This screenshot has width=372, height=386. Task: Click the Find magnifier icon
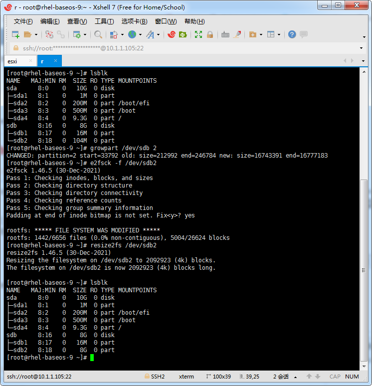[98, 35]
